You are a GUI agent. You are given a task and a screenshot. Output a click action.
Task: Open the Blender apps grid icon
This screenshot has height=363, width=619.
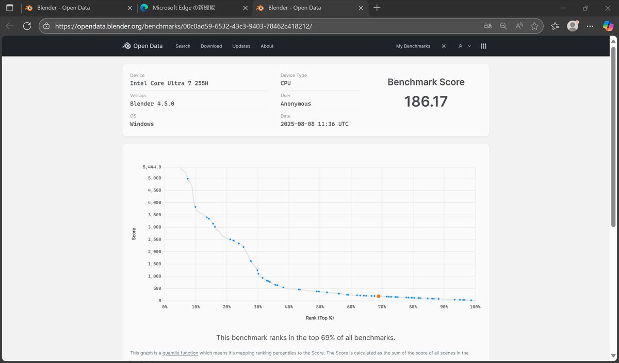click(x=483, y=46)
